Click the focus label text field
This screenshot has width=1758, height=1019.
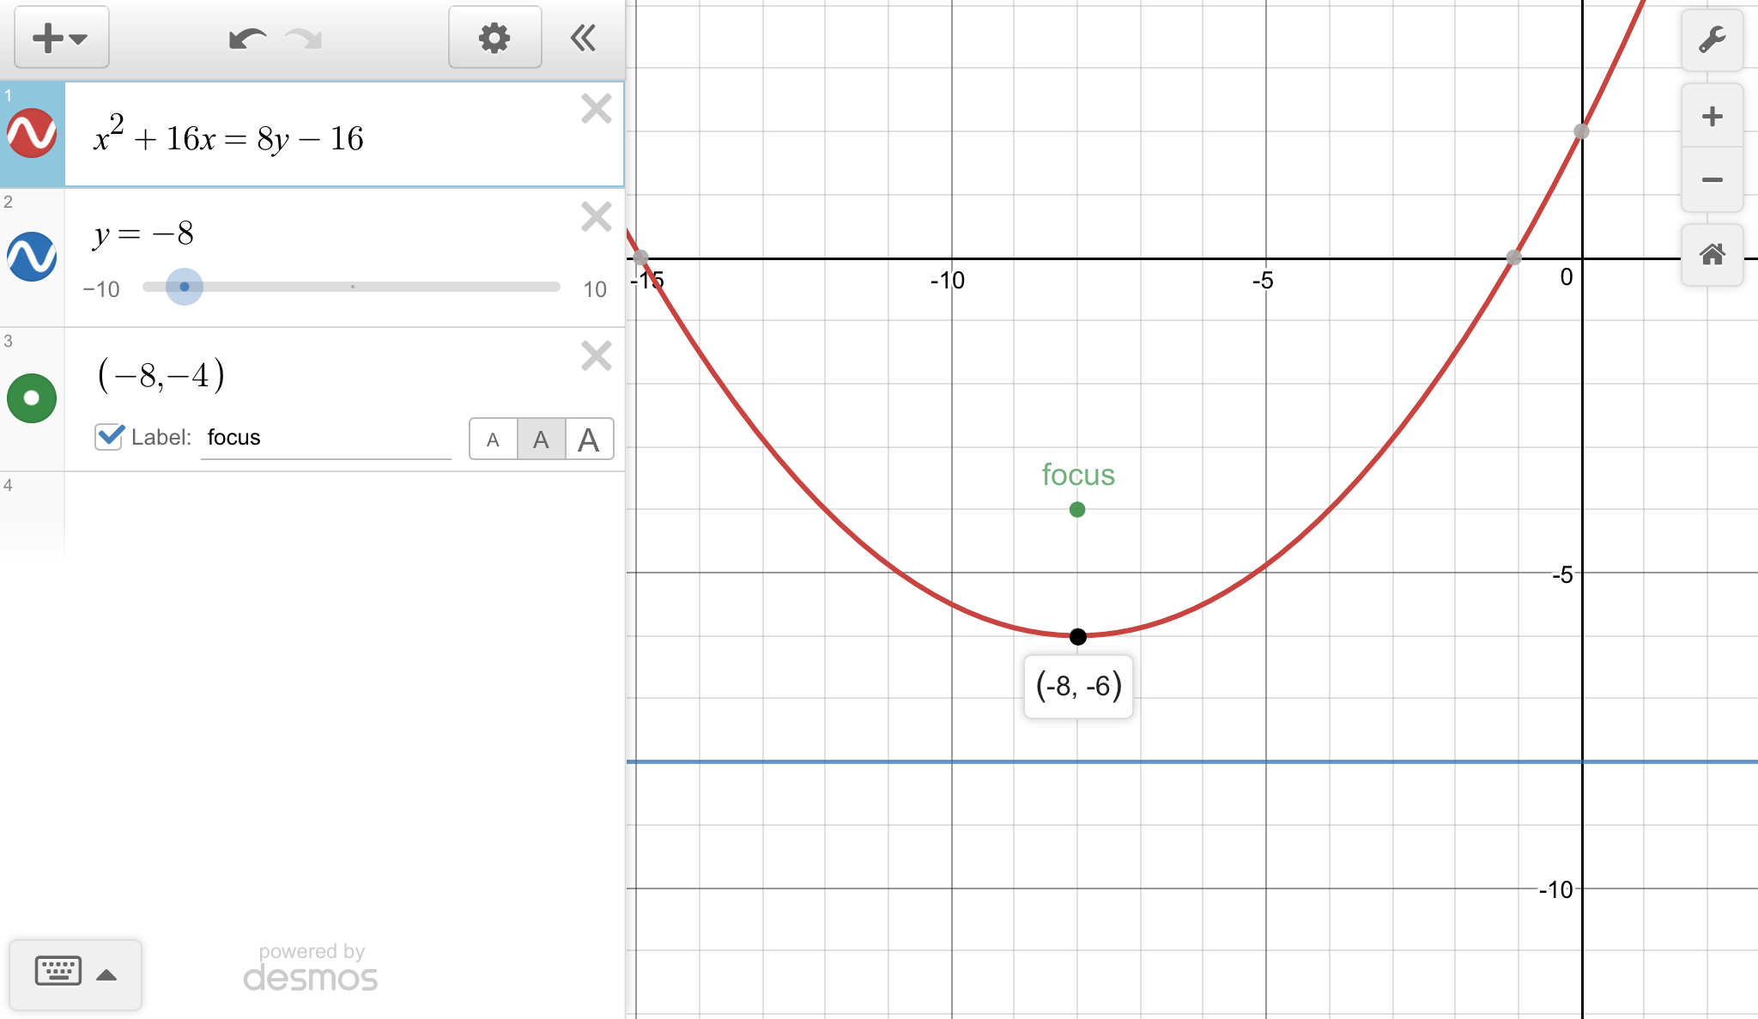(326, 438)
